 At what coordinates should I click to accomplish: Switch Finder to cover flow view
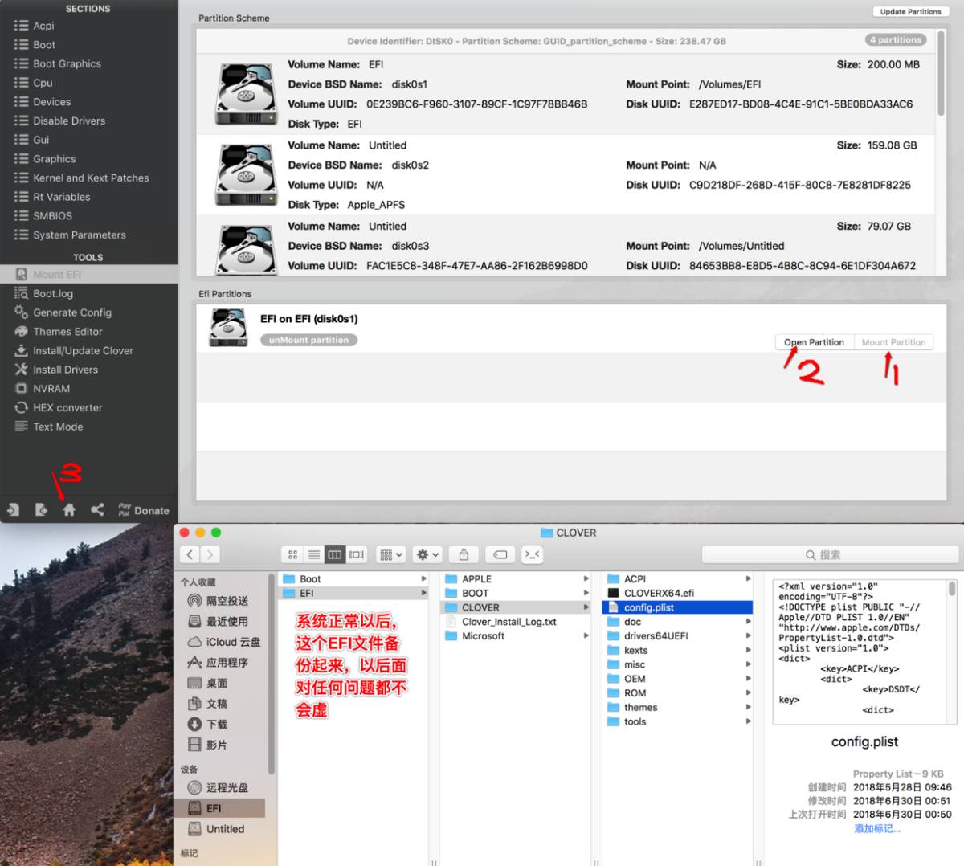click(x=357, y=554)
